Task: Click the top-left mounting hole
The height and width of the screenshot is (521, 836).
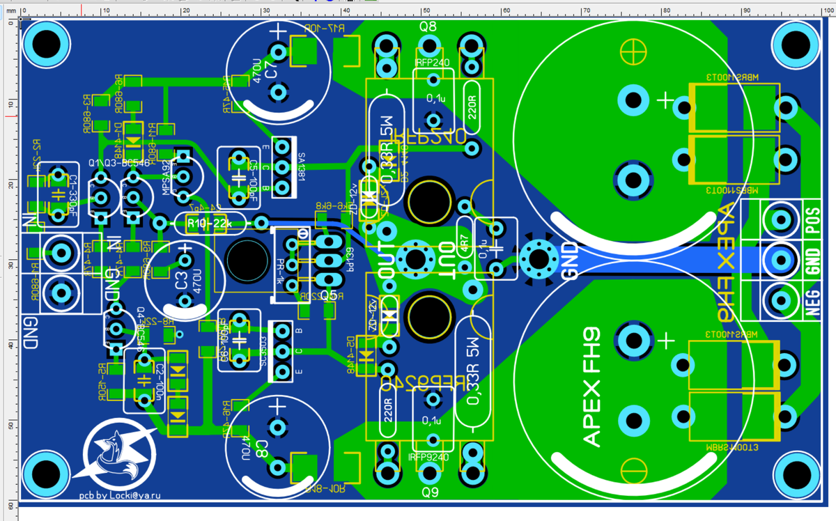Action: click(45, 45)
